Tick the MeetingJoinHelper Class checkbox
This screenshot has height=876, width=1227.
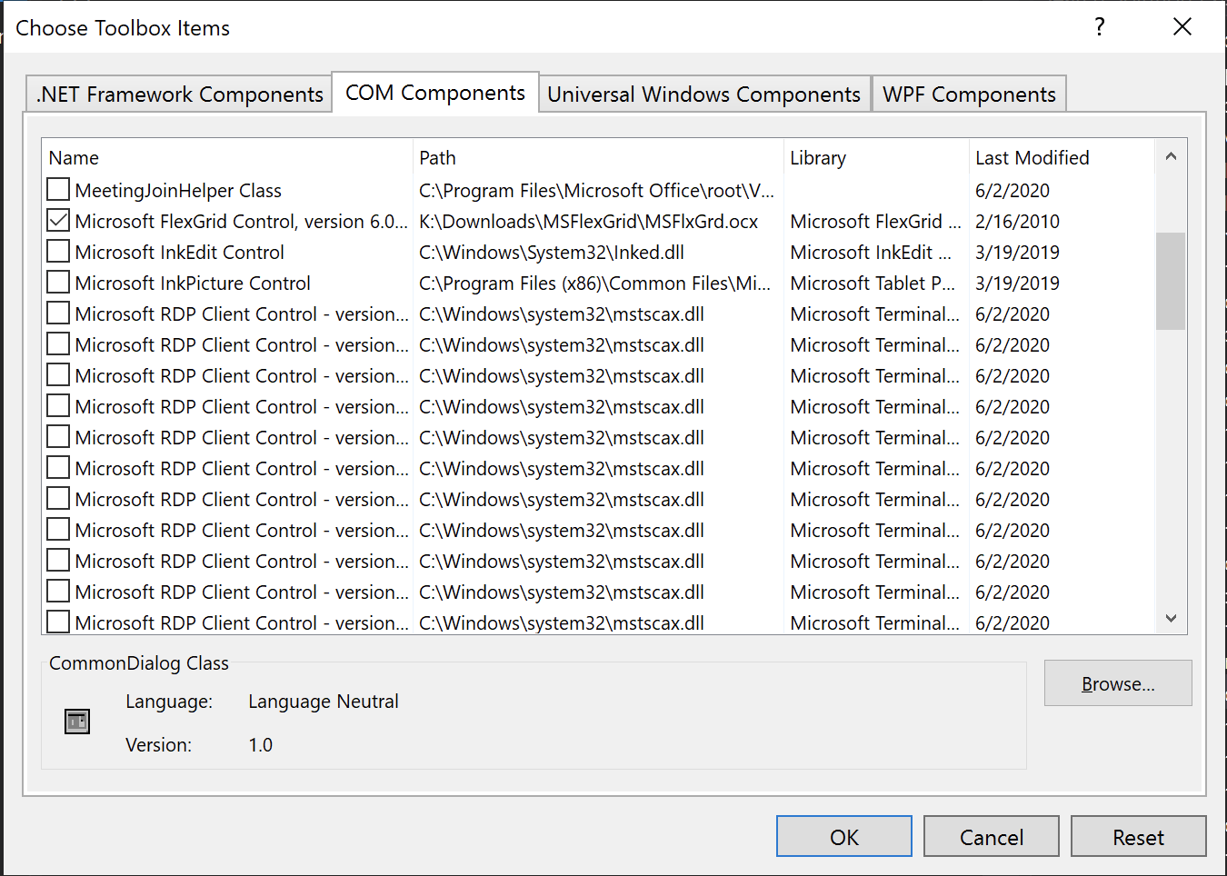tap(58, 190)
